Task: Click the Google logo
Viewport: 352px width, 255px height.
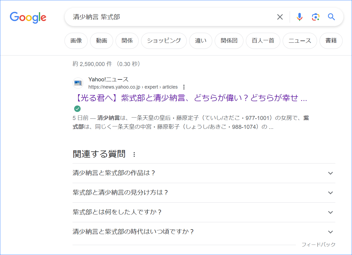Action: [28, 17]
